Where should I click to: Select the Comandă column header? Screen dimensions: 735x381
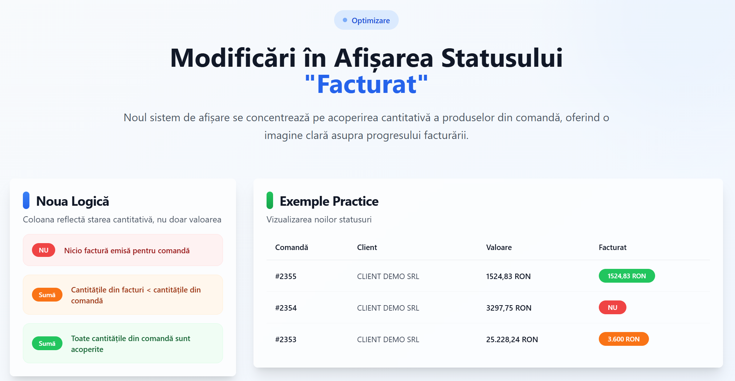click(x=292, y=247)
